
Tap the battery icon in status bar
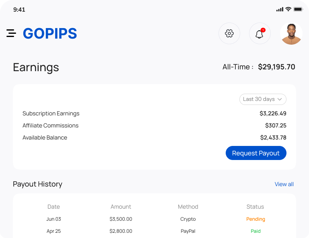click(298, 9)
